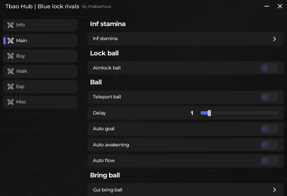Click the swords icon beside Walk

(10, 71)
